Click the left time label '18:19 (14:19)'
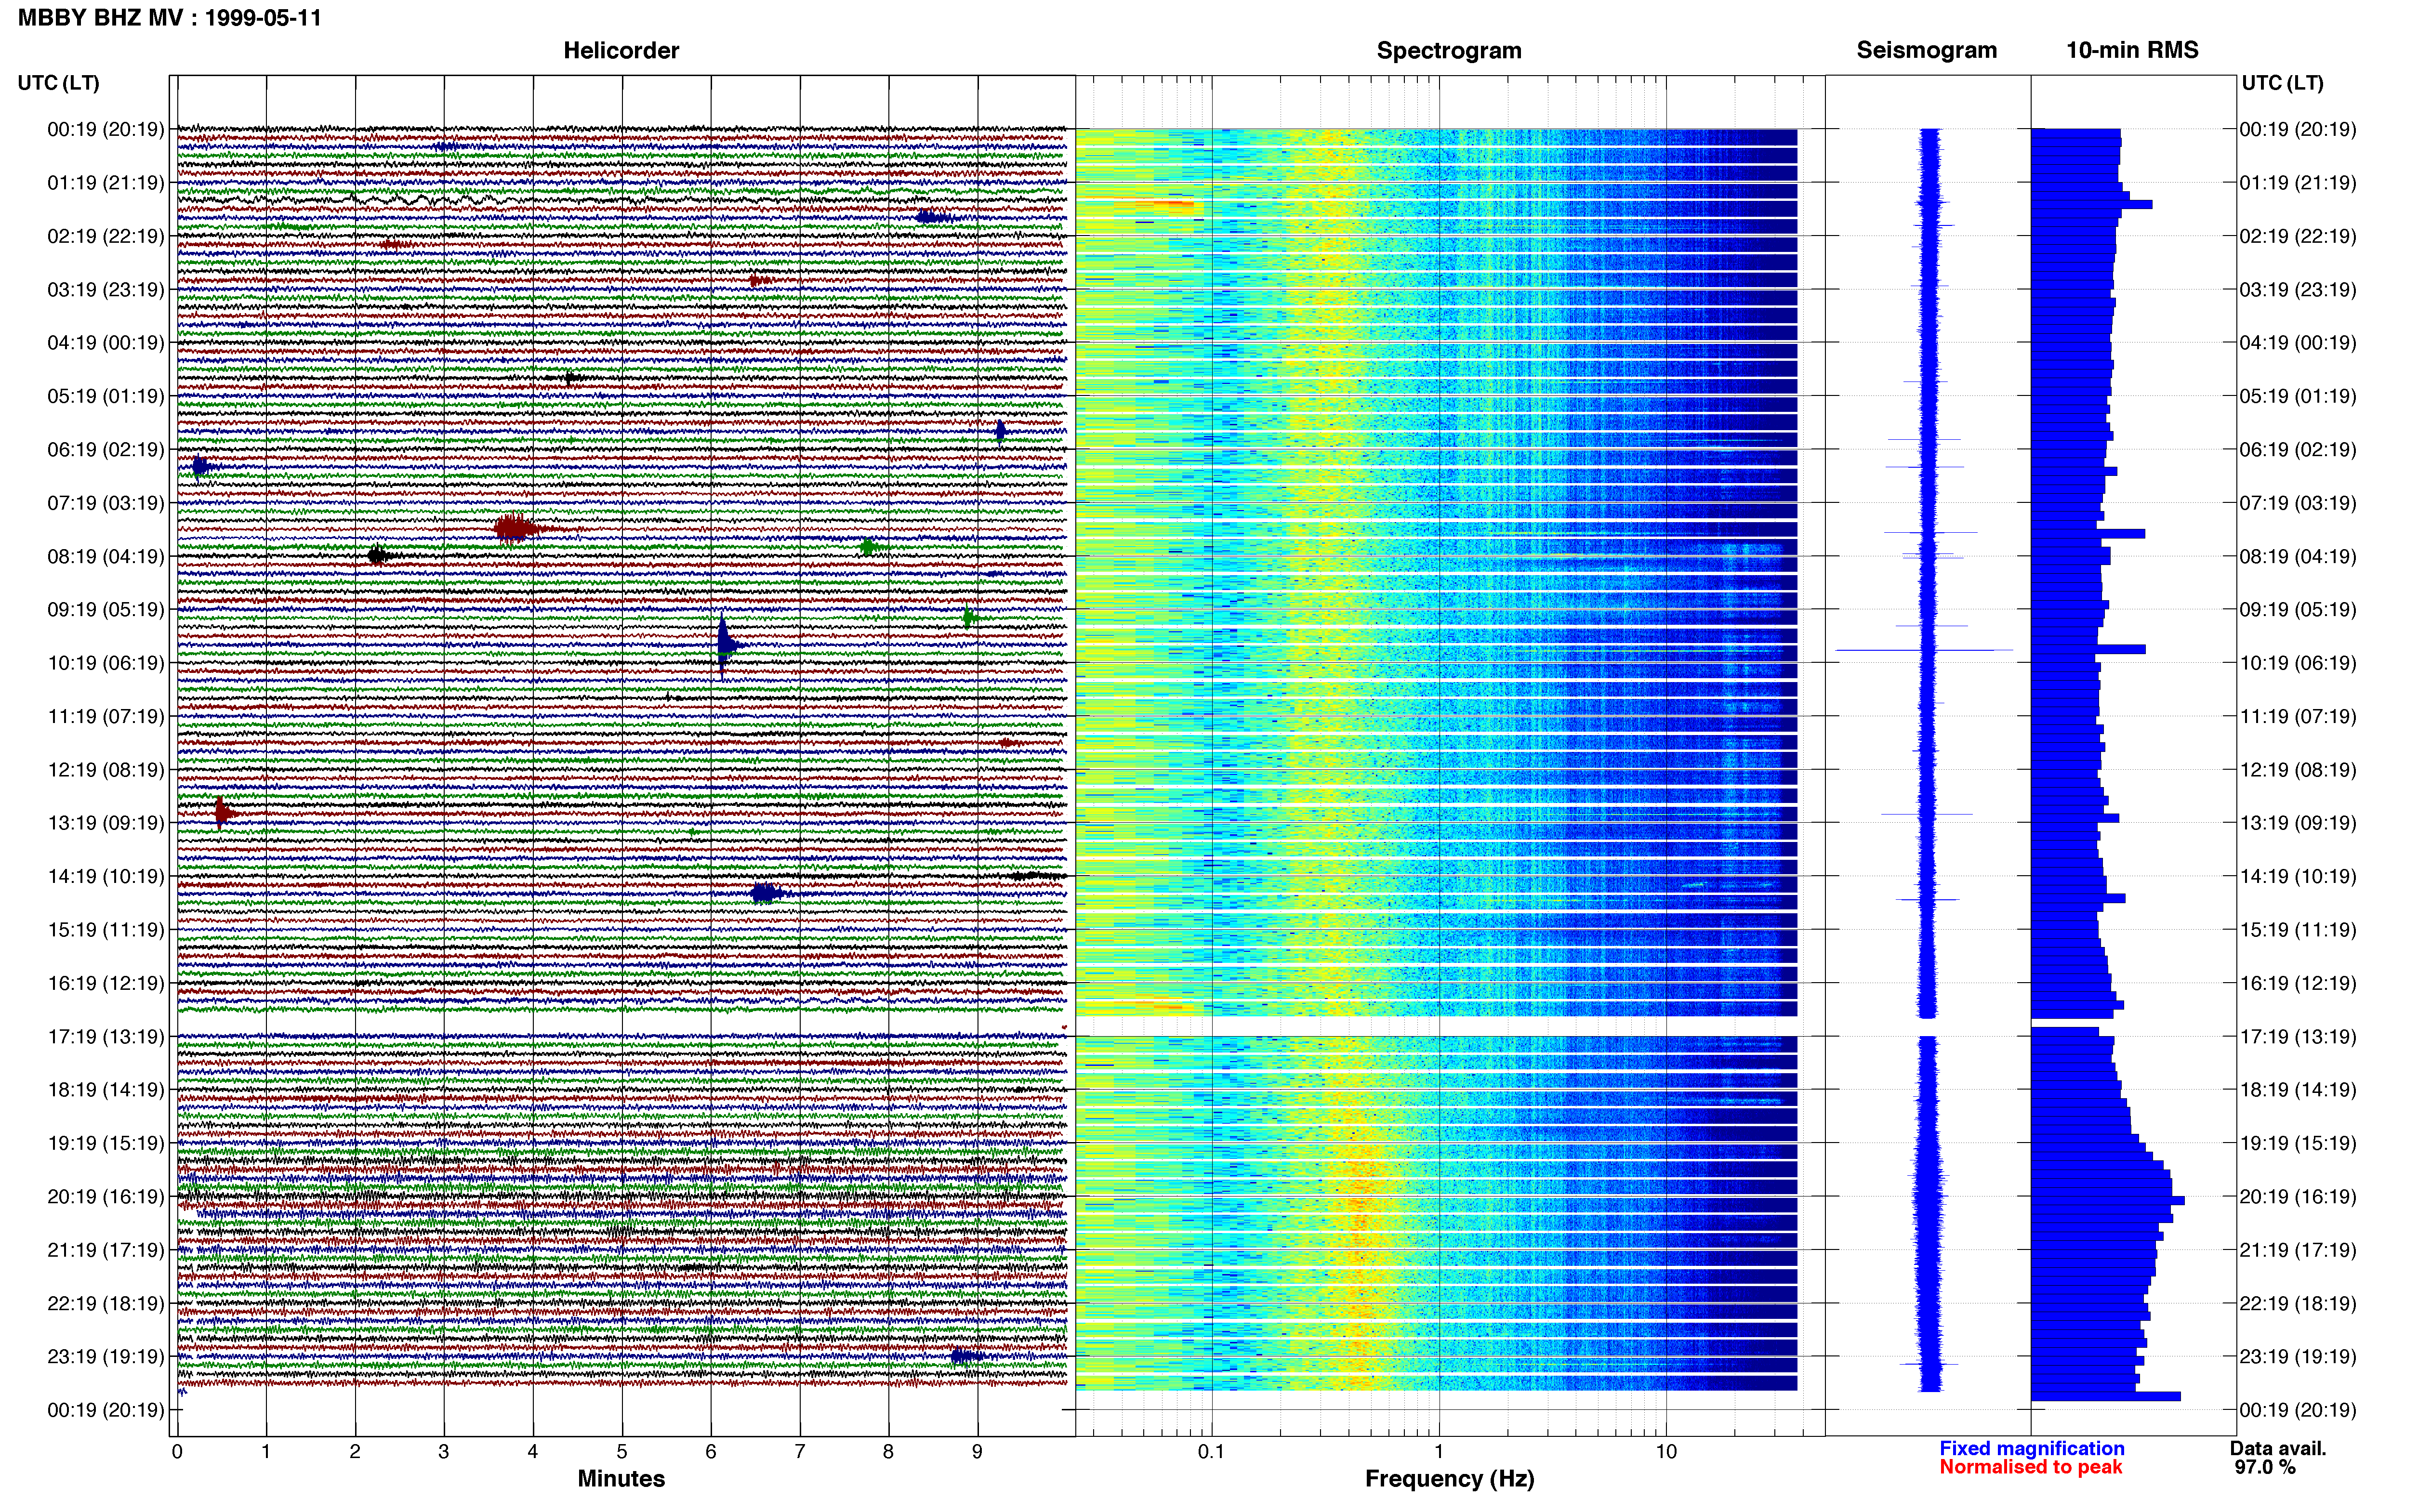Viewport: 2418px width, 1512px height. pyautogui.click(x=106, y=1090)
